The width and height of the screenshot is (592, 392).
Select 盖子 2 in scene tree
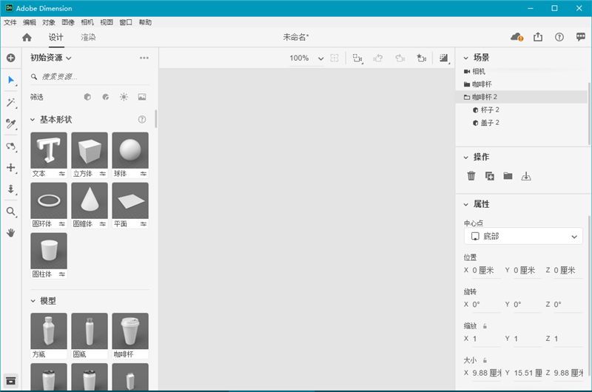coord(490,123)
